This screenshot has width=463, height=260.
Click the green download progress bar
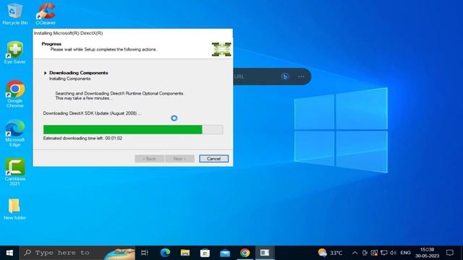(133, 129)
